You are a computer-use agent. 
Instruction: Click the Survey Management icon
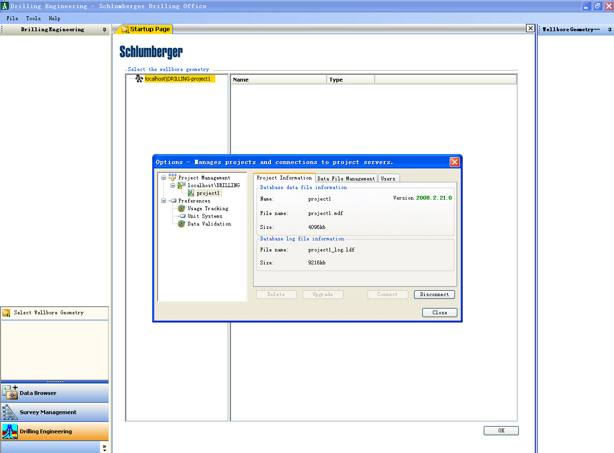click(x=10, y=412)
